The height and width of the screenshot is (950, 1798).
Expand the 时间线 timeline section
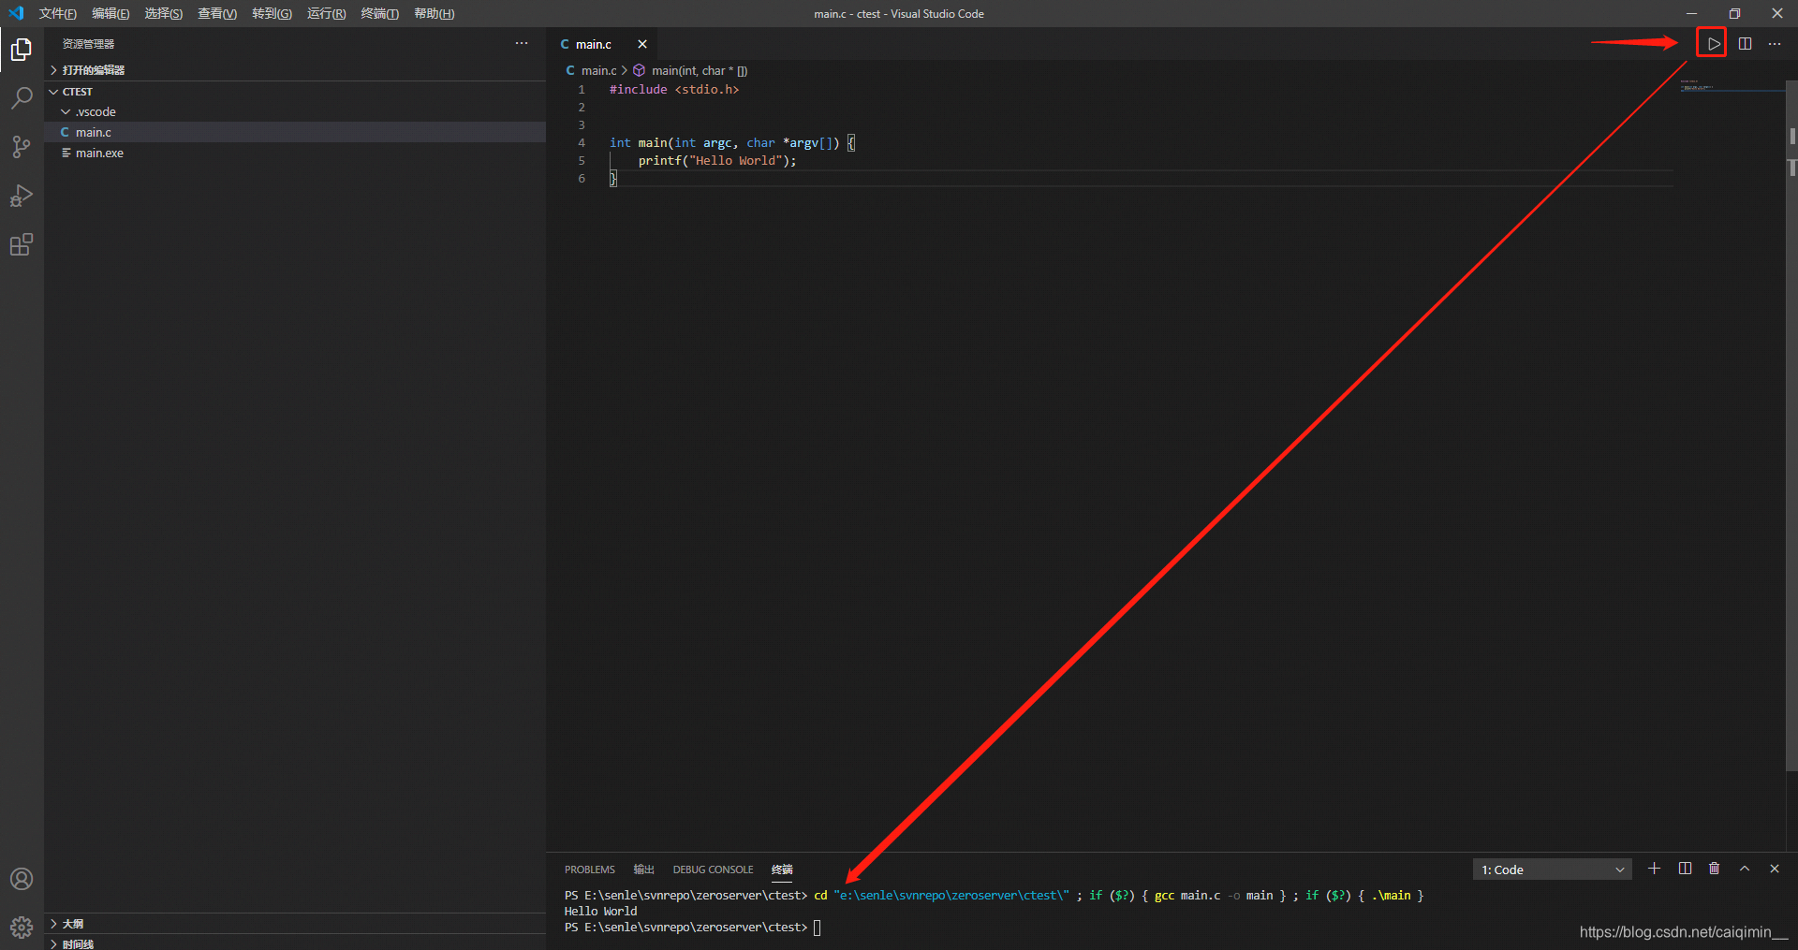tap(295, 943)
